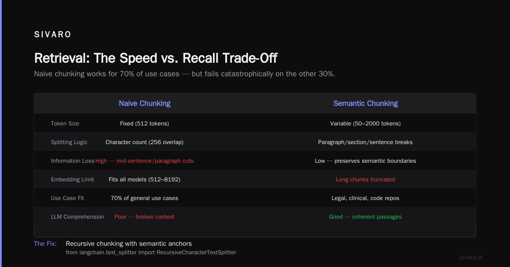Select the Naive Chunking column header
510x267 pixels.
tap(144, 103)
